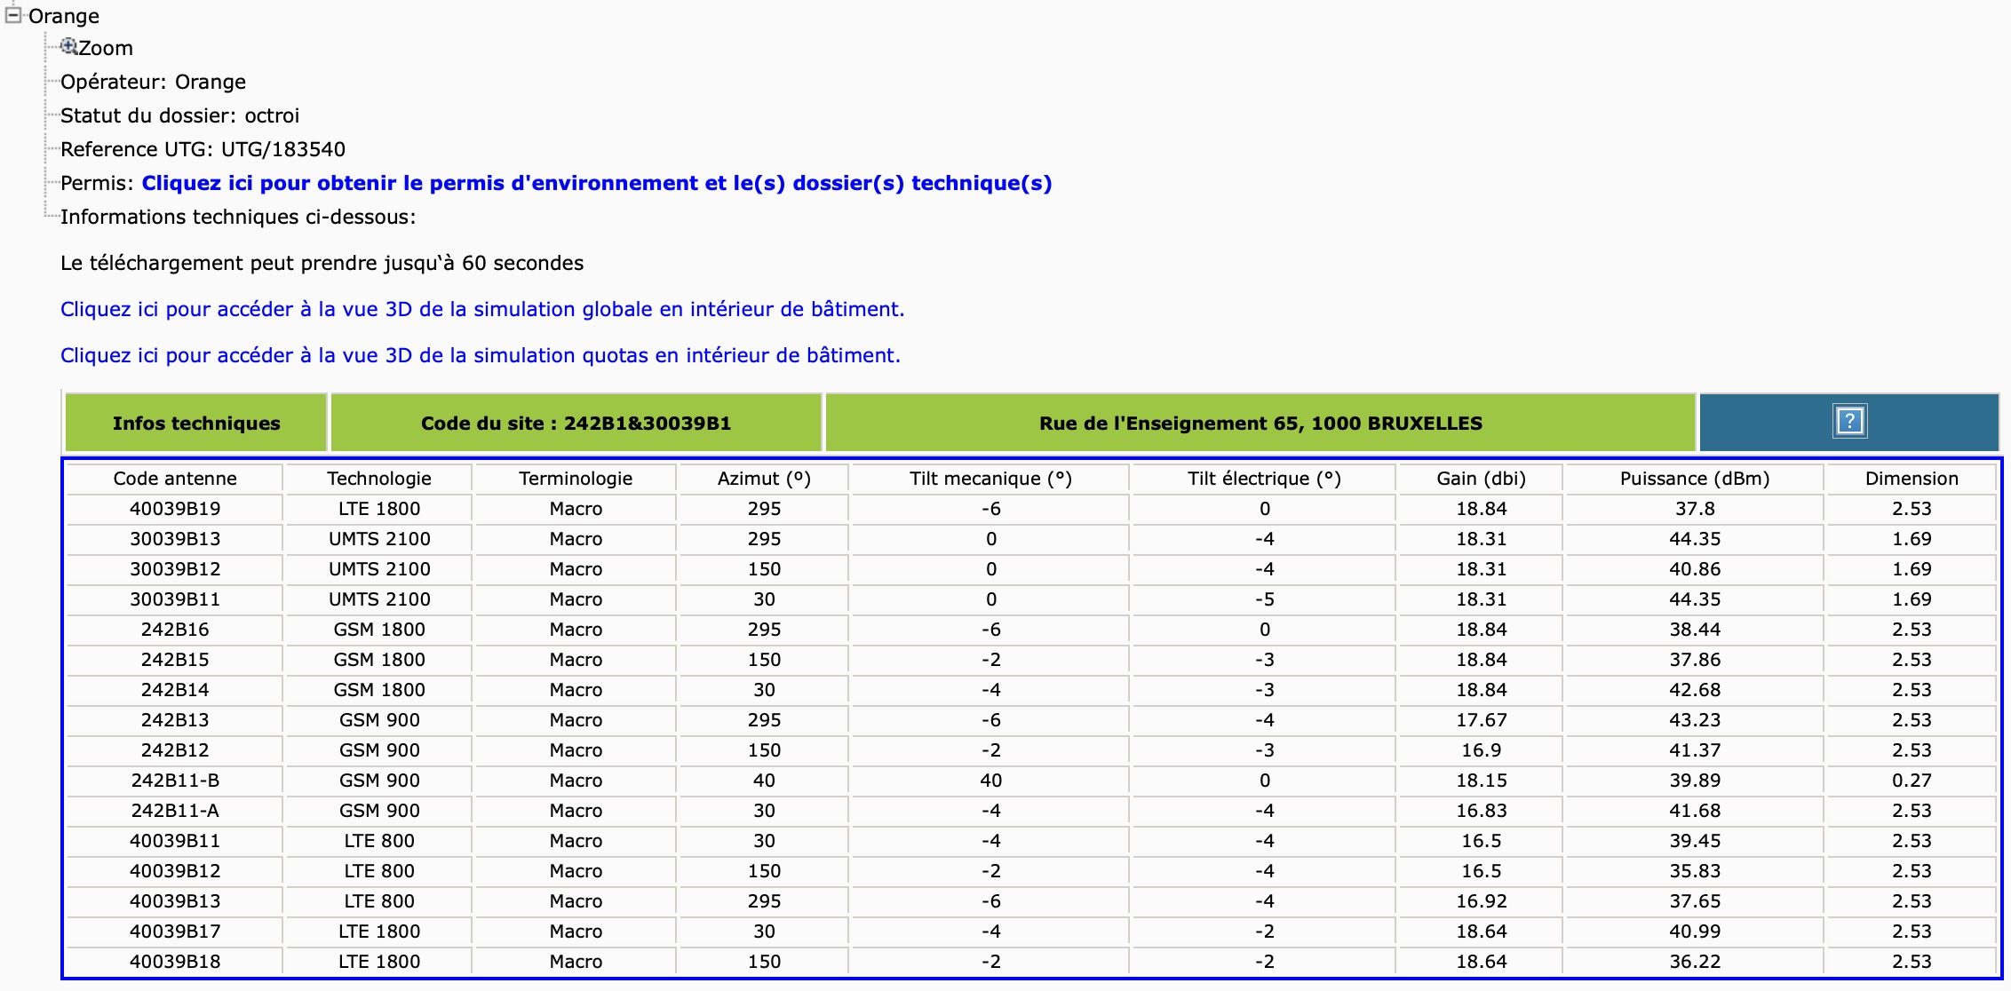Click the LTE 1800 cell in 40039B19 row
This screenshot has width=2011, height=991.
click(x=379, y=509)
